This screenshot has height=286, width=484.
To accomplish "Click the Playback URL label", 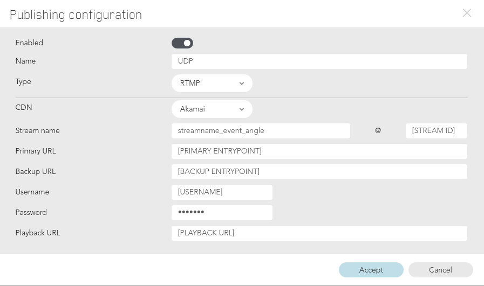I will (x=38, y=233).
